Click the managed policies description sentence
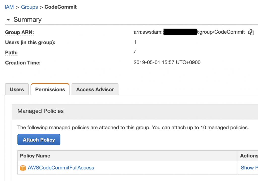Image resolution: width=258 pixels, height=181 pixels. [133, 128]
